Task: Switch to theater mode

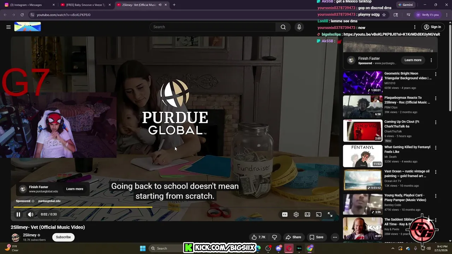Action: pos(307,214)
